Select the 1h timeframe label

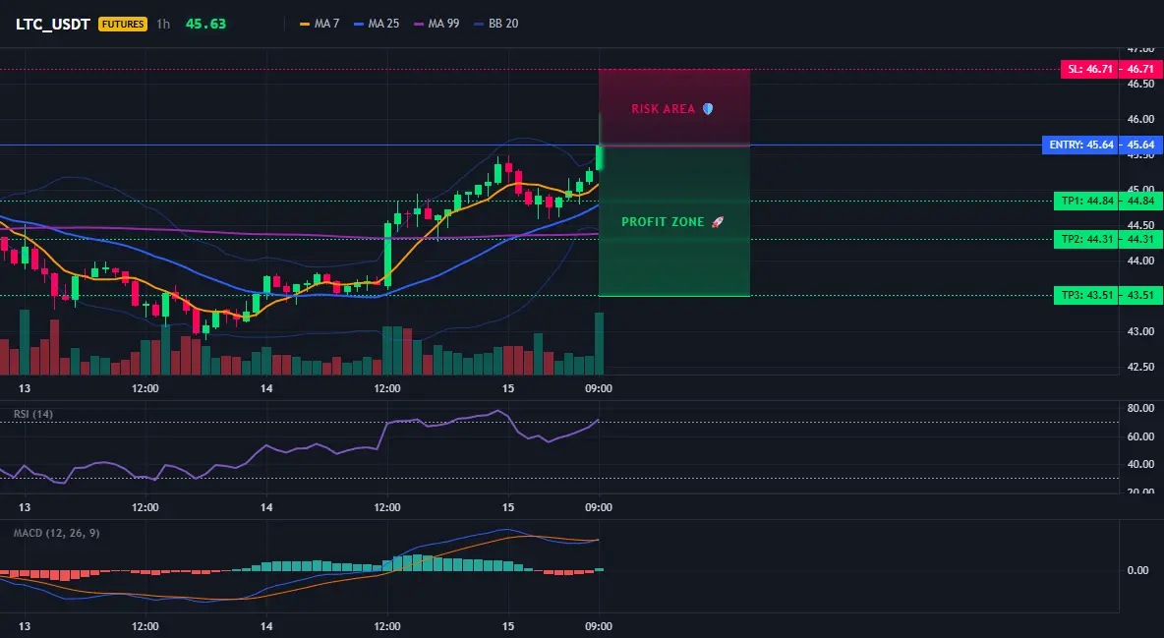pos(163,24)
